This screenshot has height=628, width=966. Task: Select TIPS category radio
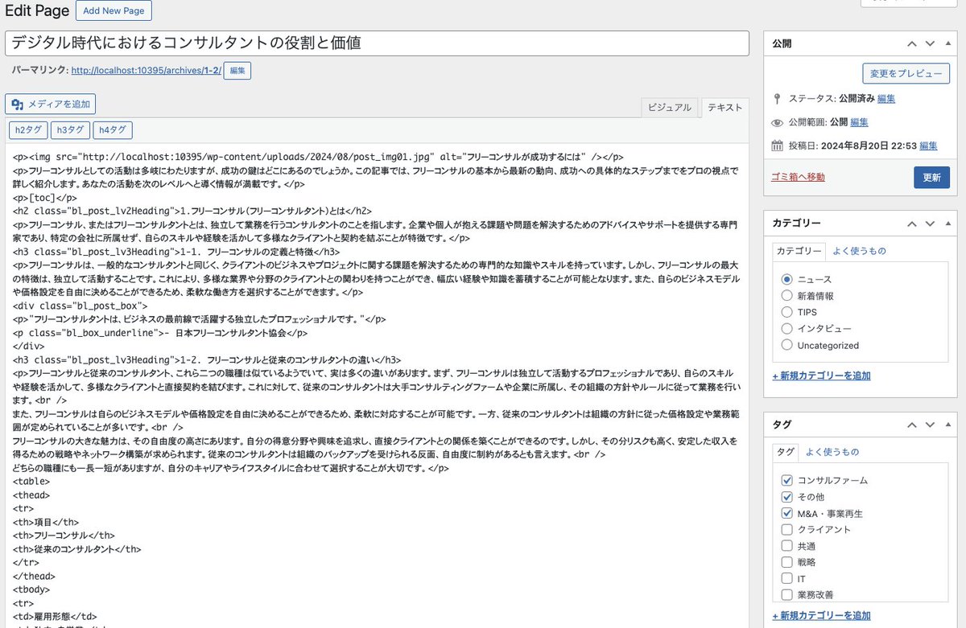pos(786,312)
